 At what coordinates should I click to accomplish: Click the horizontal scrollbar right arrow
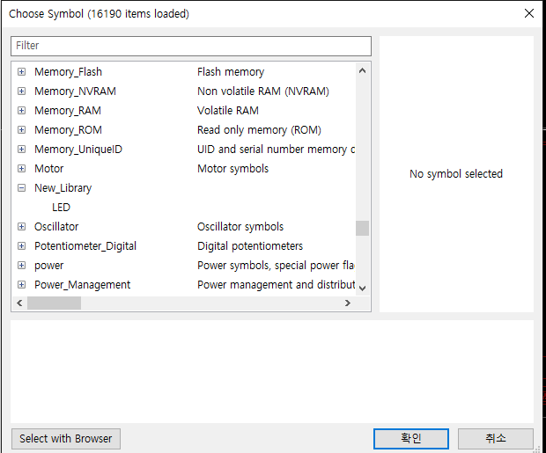348,303
